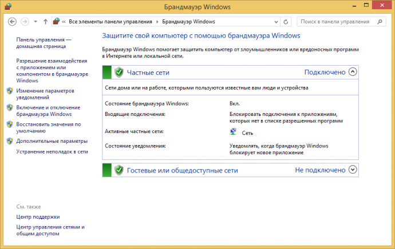Click Гостевые или общедоступные сети heading
The width and height of the screenshot is (395, 249).
point(183,170)
